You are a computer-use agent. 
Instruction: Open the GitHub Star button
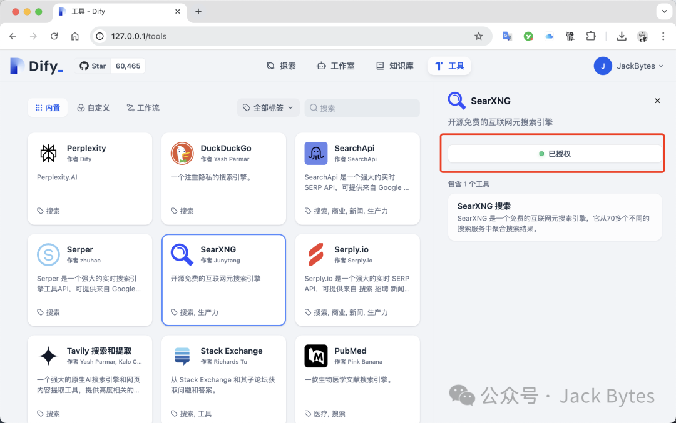point(93,66)
